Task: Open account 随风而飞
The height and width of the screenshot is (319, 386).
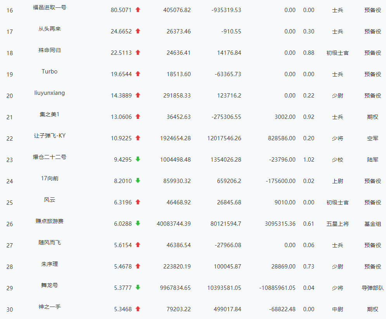Action: (x=50, y=242)
